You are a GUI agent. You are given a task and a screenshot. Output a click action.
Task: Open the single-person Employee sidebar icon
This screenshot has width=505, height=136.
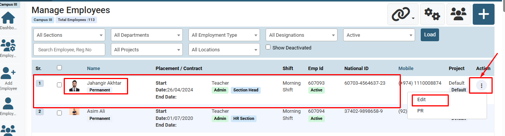pos(8,103)
